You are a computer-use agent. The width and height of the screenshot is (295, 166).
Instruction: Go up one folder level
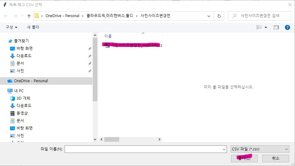tap(29, 16)
